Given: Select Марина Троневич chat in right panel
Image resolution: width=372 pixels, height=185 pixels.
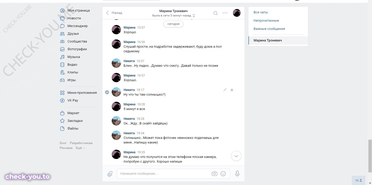Looking at the screenshot, I should [x=278, y=40].
